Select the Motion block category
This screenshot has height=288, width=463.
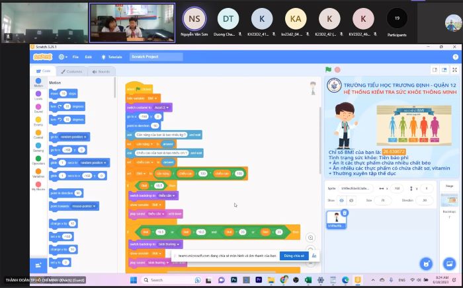pyautogui.click(x=38, y=83)
